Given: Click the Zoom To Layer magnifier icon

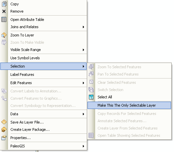Looking at the screenshot, I should pyautogui.click(x=4, y=35).
